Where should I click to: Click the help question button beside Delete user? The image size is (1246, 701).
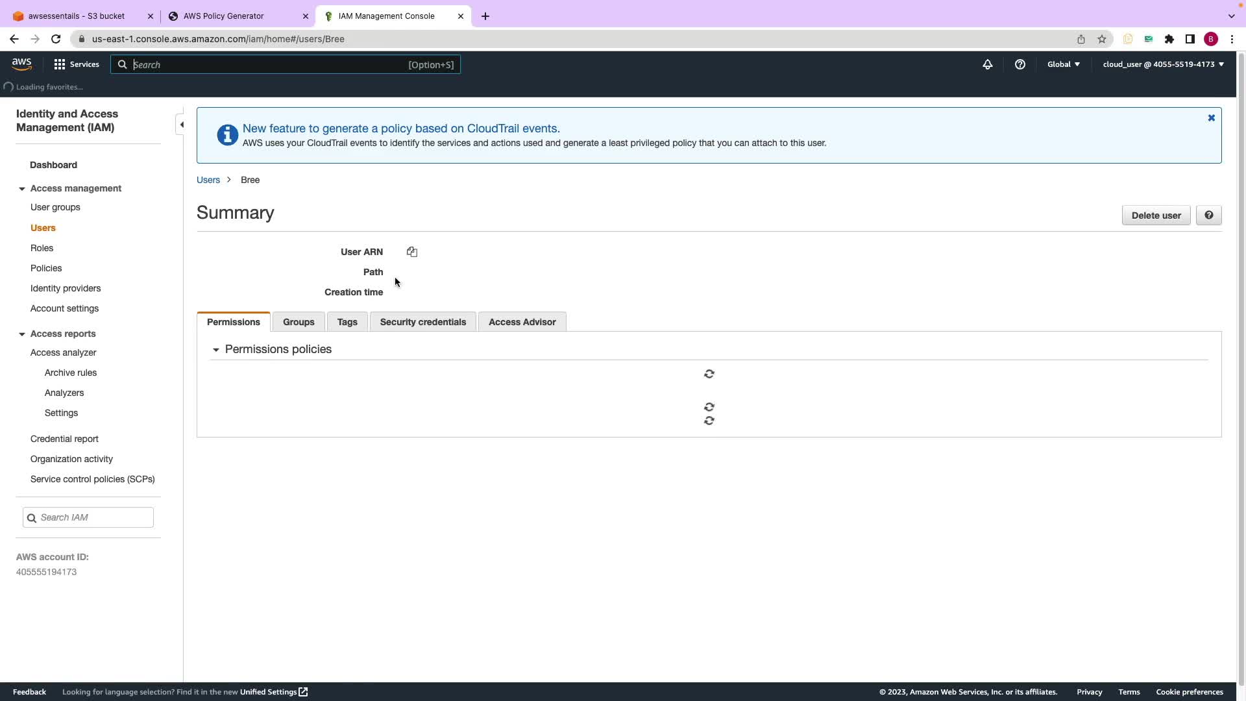click(x=1208, y=215)
